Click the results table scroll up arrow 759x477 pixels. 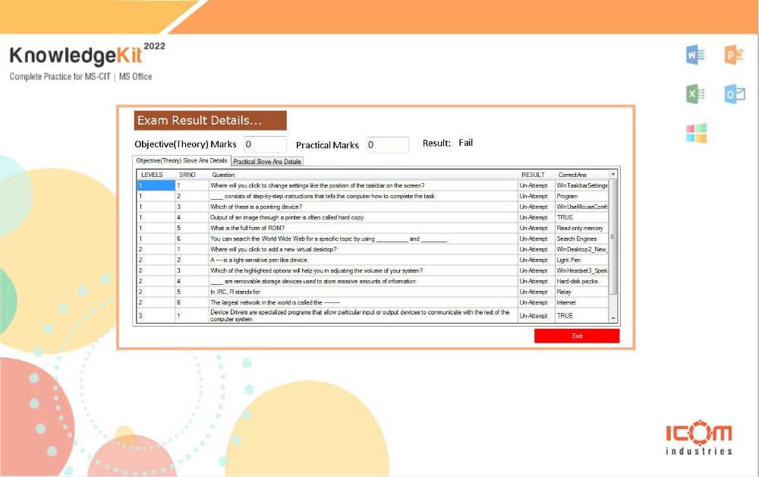point(613,175)
